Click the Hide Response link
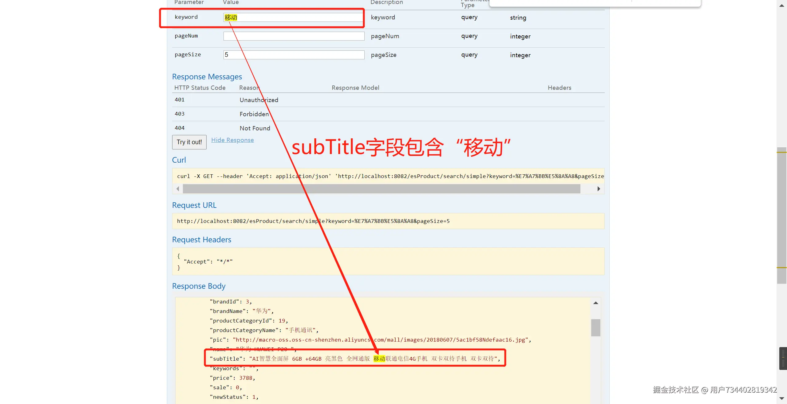Image resolution: width=787 pixels, height=404 pixels. click(x=232, y=140)
